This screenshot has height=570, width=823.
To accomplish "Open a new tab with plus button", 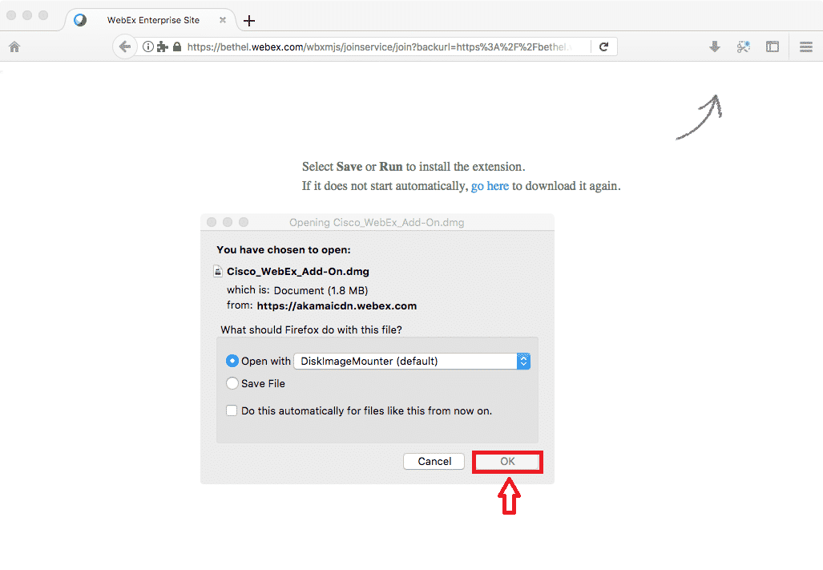I will [x=249, y=21].
